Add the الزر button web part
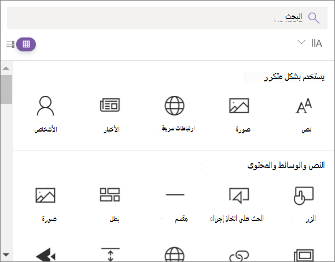Screen dimensions: 335x262 (304, 196)
